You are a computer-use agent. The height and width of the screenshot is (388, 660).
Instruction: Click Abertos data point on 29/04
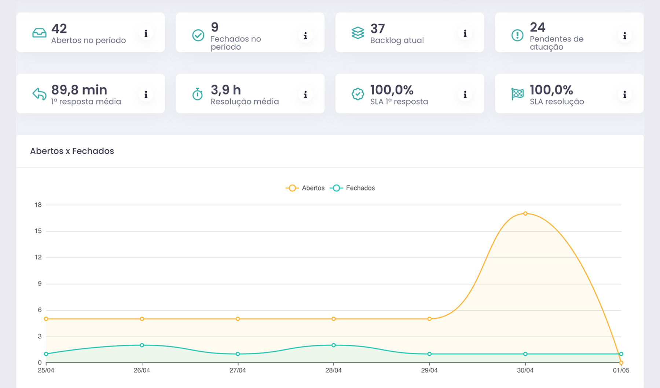(x=429, y=319)
